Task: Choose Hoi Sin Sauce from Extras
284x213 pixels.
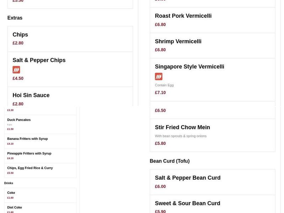Action: pos(31,95)
